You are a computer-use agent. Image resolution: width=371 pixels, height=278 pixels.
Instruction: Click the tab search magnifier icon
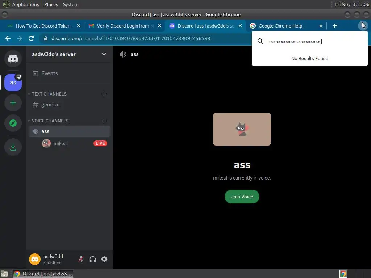260,41
